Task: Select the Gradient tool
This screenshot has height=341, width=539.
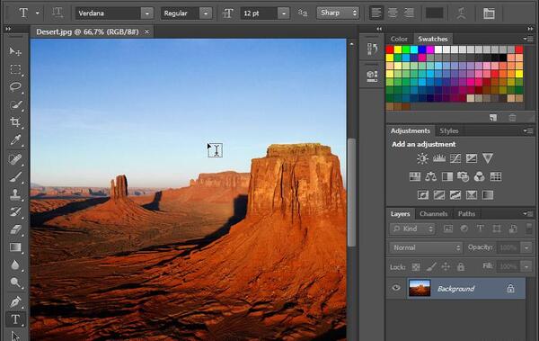Action: 15,247
